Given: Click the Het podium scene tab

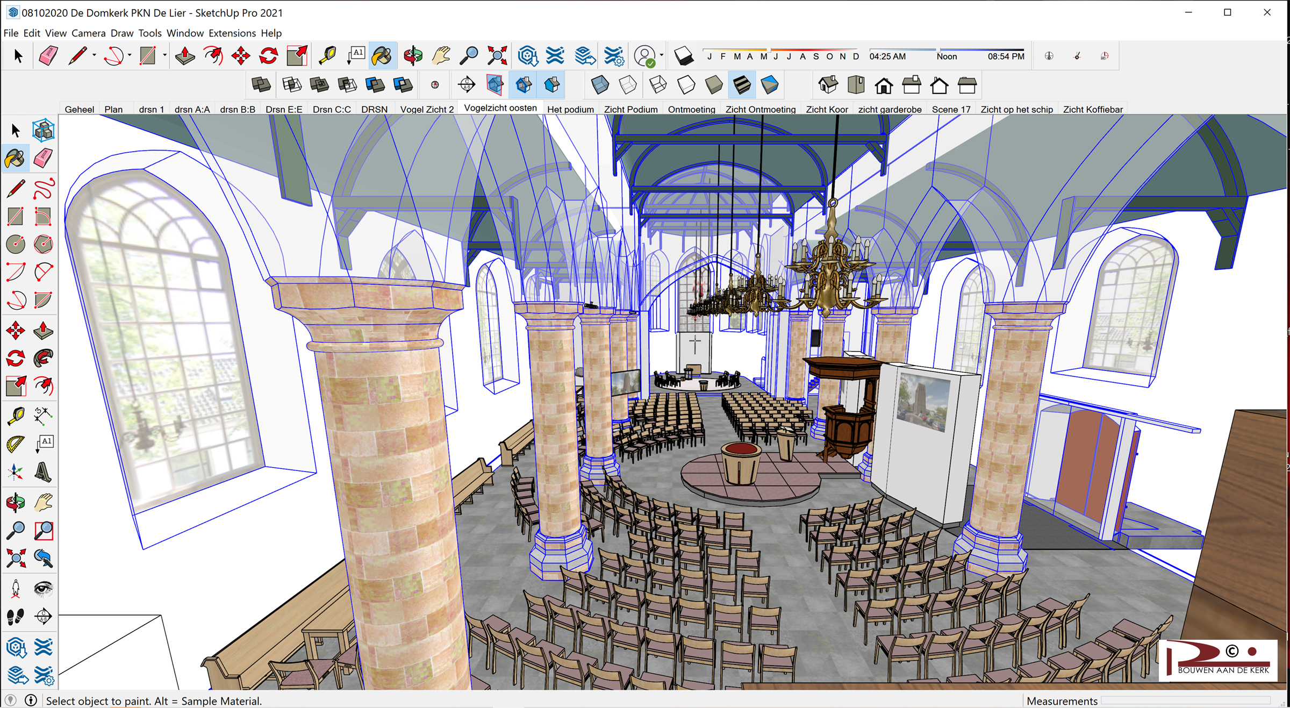Looking at the screenshot, I should 570,109.
